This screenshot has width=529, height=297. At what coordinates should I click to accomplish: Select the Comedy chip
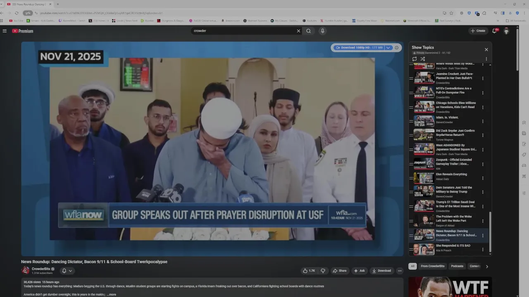point(474,266)
